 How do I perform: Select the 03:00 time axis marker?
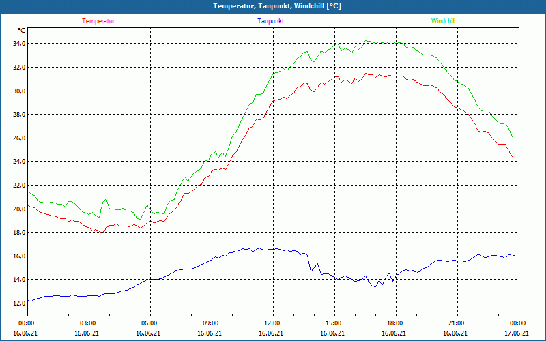[x=89, y=323]
